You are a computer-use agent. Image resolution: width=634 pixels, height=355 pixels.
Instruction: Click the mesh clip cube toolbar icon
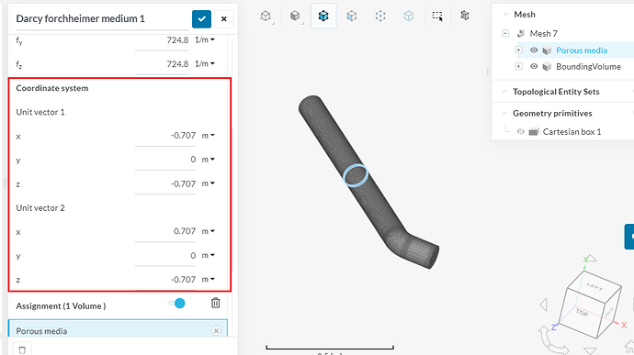pyautogui.click(x=465, y=16)
